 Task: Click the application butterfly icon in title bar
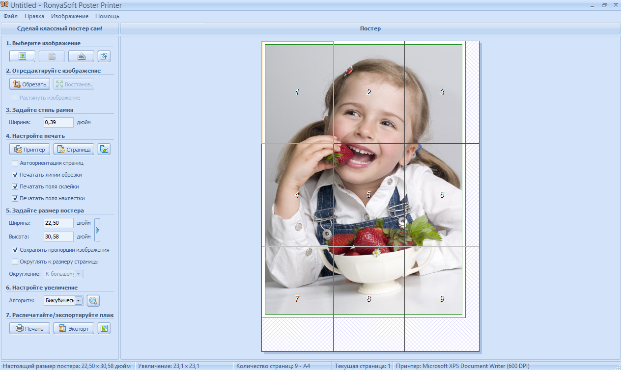click(5, 5)
